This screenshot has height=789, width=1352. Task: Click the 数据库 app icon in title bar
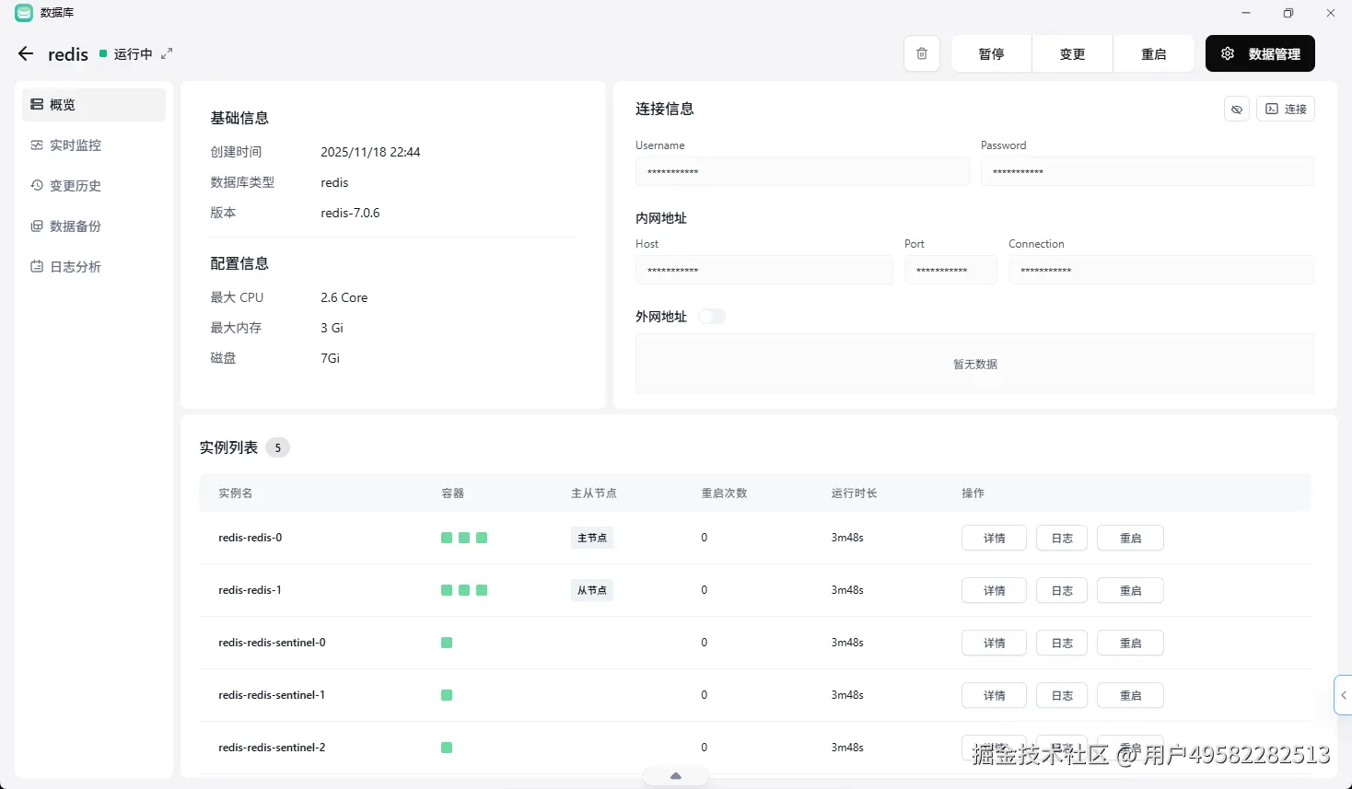[x=24, y=13]
